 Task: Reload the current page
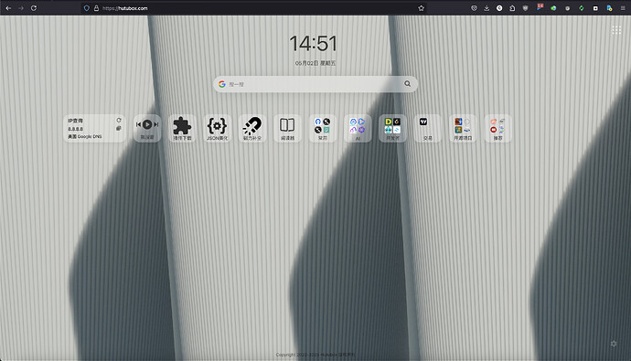(34, 8)
